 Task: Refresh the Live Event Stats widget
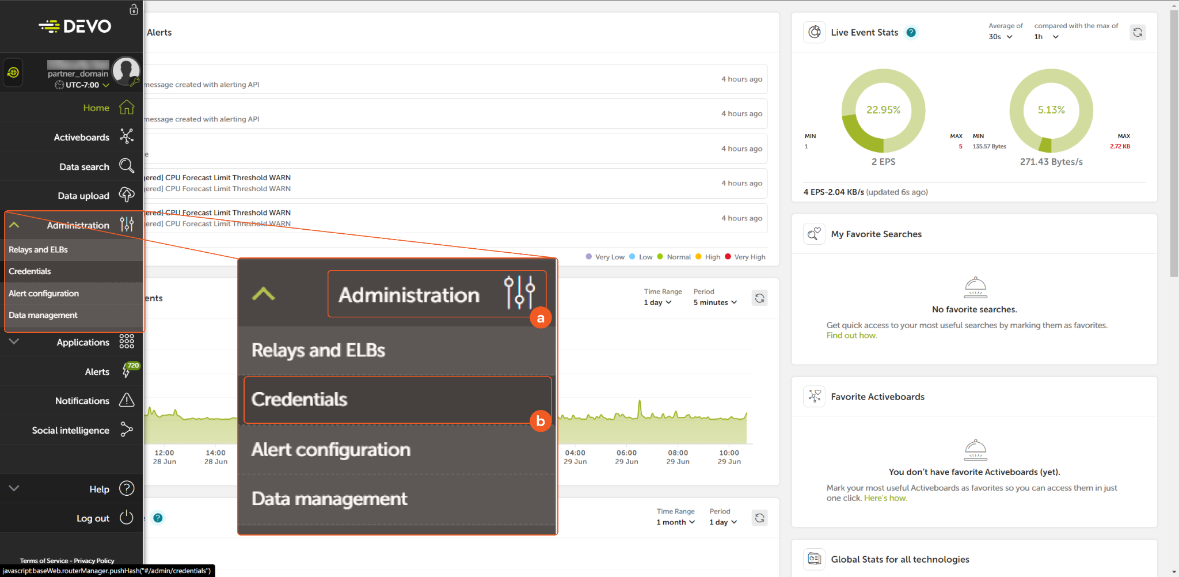point(1138,32)
